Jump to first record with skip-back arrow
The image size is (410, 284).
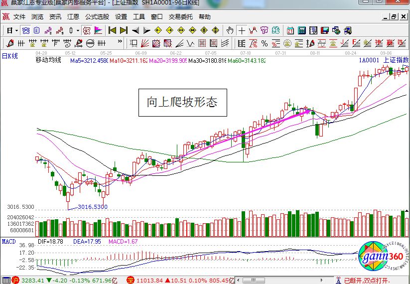coord(113,30)
